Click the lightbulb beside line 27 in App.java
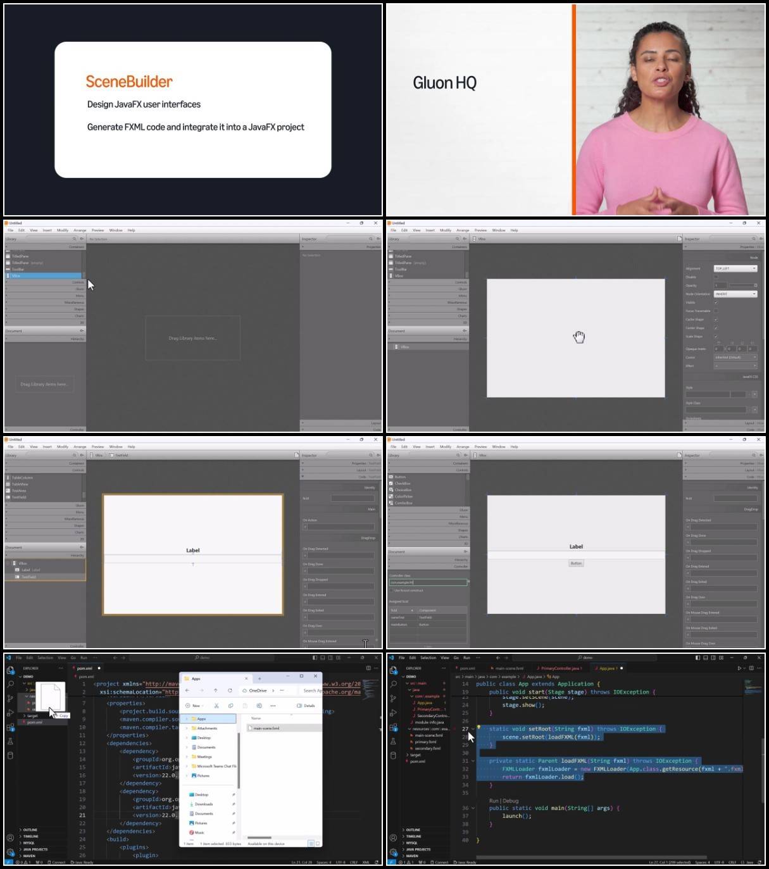769x869 pixels. [x=478, y=728]
